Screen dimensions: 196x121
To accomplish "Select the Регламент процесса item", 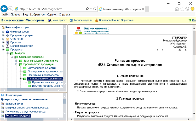I will point(18,116).
